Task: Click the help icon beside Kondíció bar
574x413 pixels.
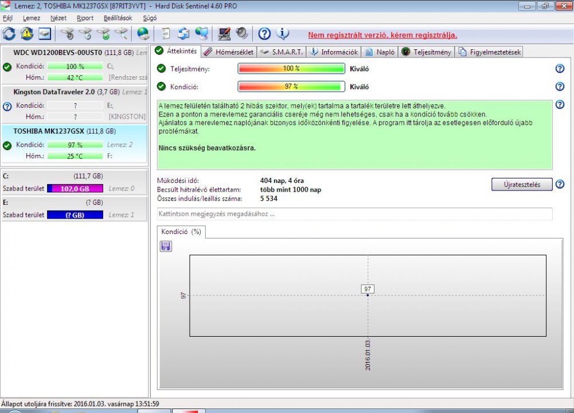Action: pyautogui.click(x=560, y=87)
